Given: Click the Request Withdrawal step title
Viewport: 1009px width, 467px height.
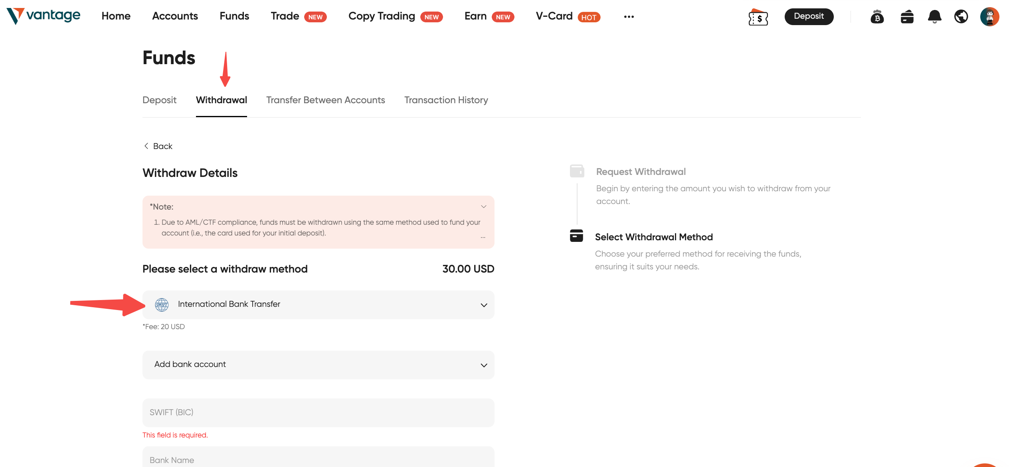Looking at the screenshot, I should (x=641, y=172).
